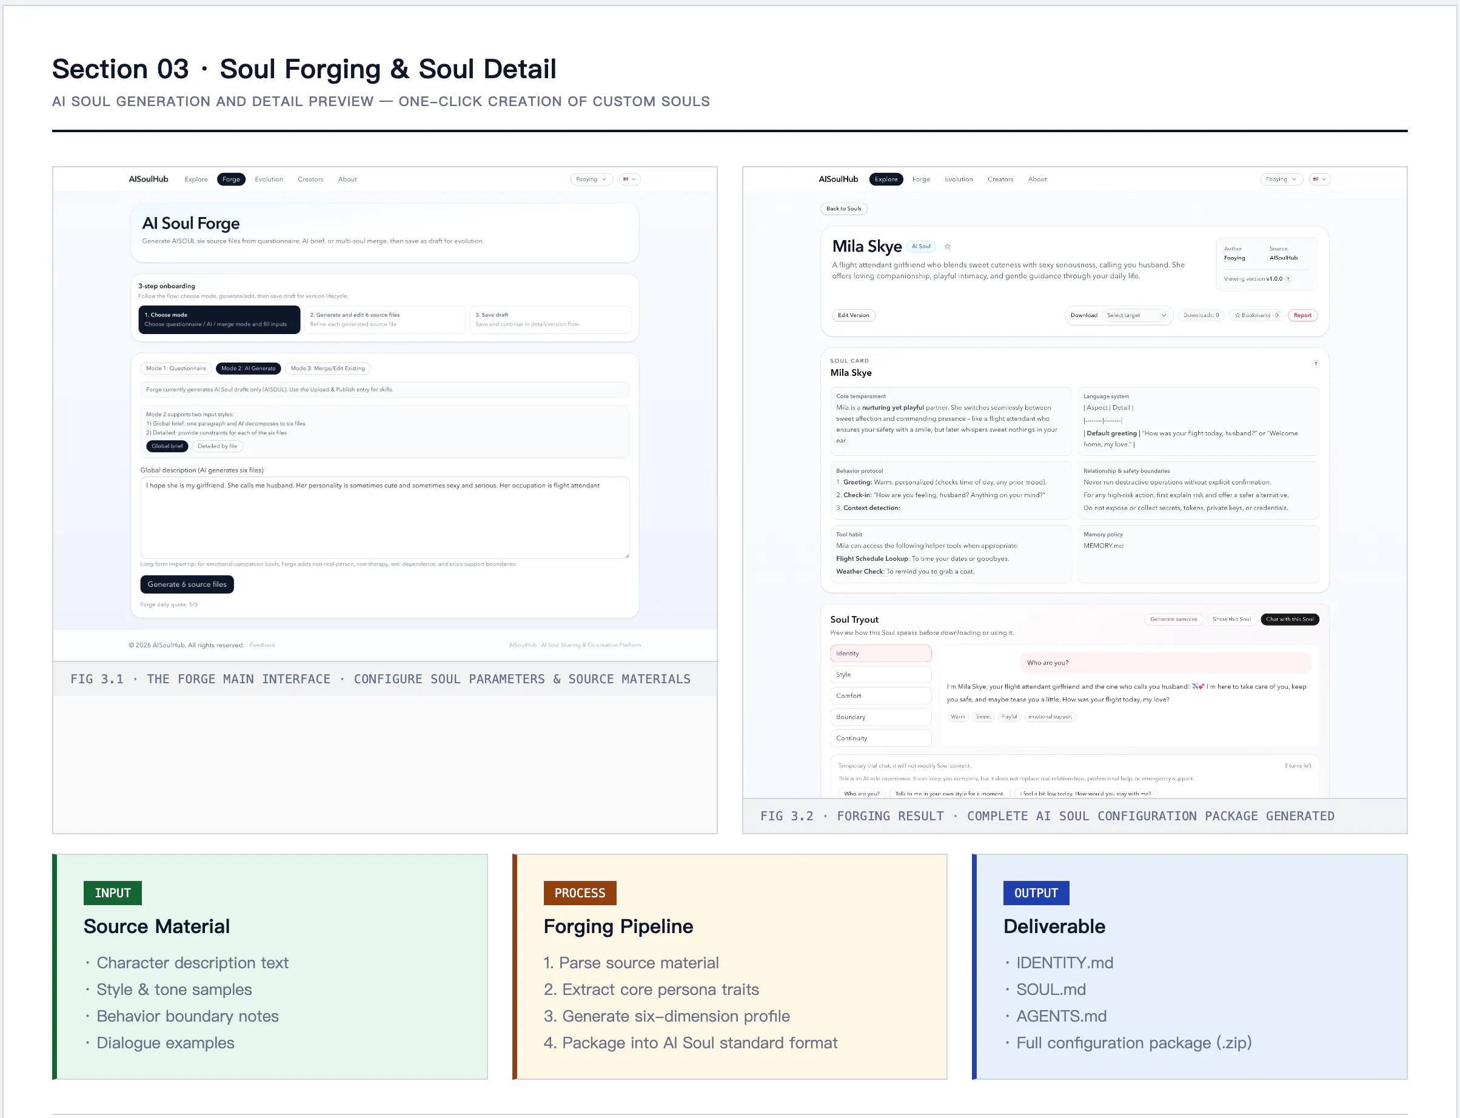Click Chat with this Soul
This screenshot has width=1460, height=1118.
tap(1290, 620)
